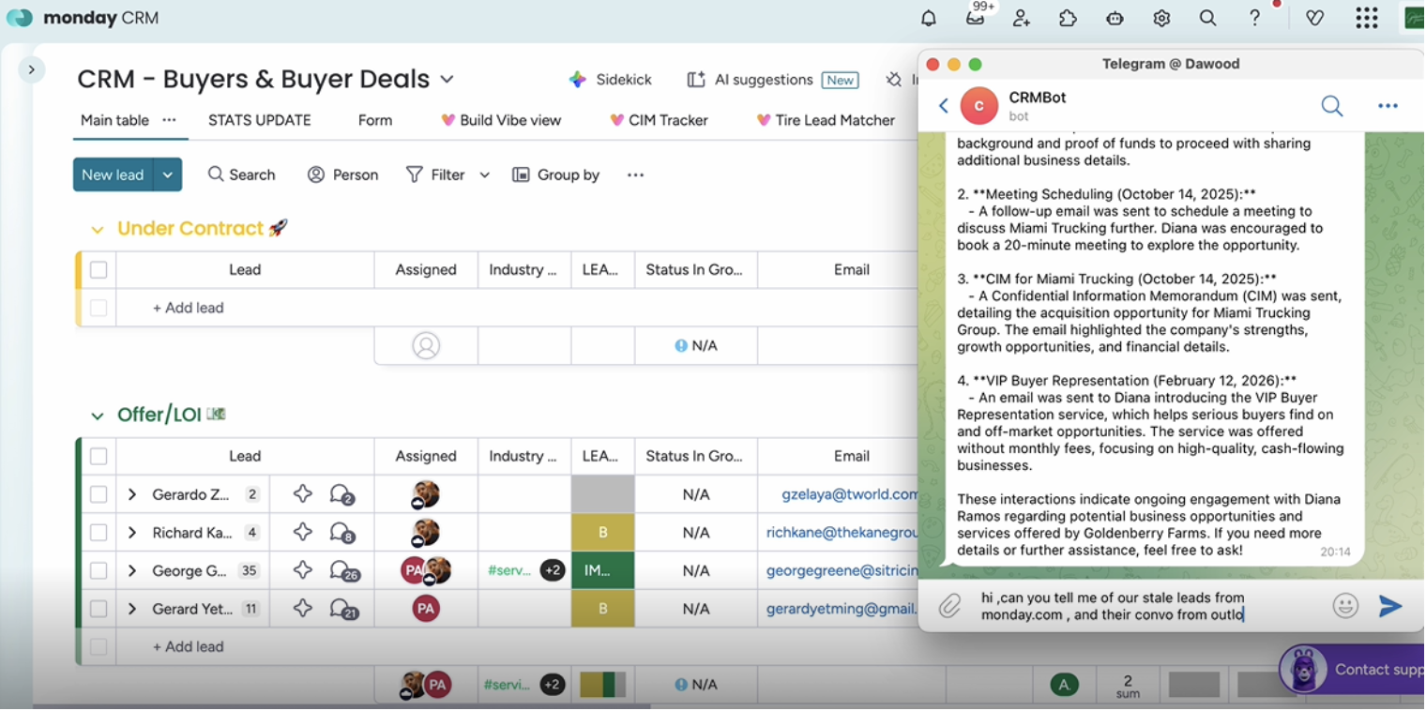Click Add lead in the Under Contract group
This screenshot has width=1426, height=711.
pos(188,308)
